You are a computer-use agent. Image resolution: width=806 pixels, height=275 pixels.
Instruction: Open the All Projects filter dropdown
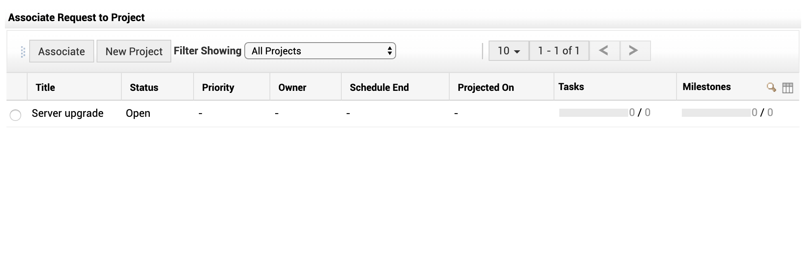pyautogui.click(x=320, y=51)
